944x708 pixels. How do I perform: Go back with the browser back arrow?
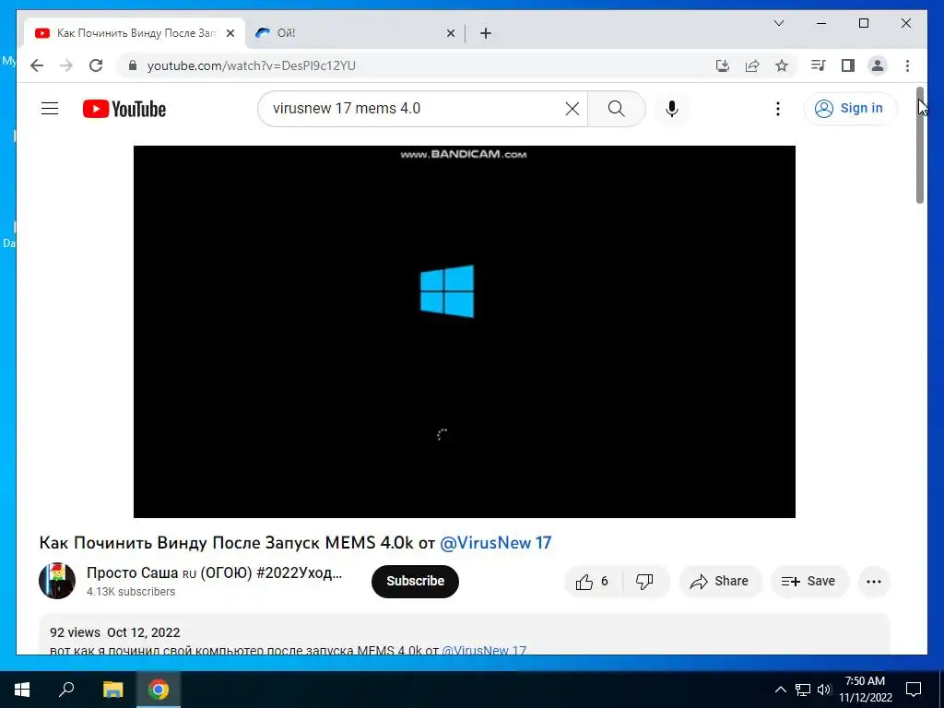[37, 65]
